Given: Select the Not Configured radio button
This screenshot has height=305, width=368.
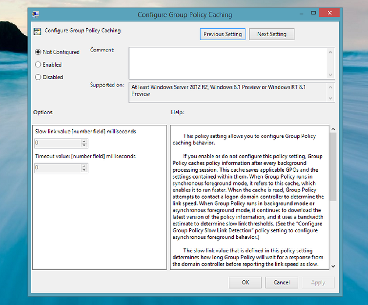Looking at the screenshot, I should click(38, 52).
